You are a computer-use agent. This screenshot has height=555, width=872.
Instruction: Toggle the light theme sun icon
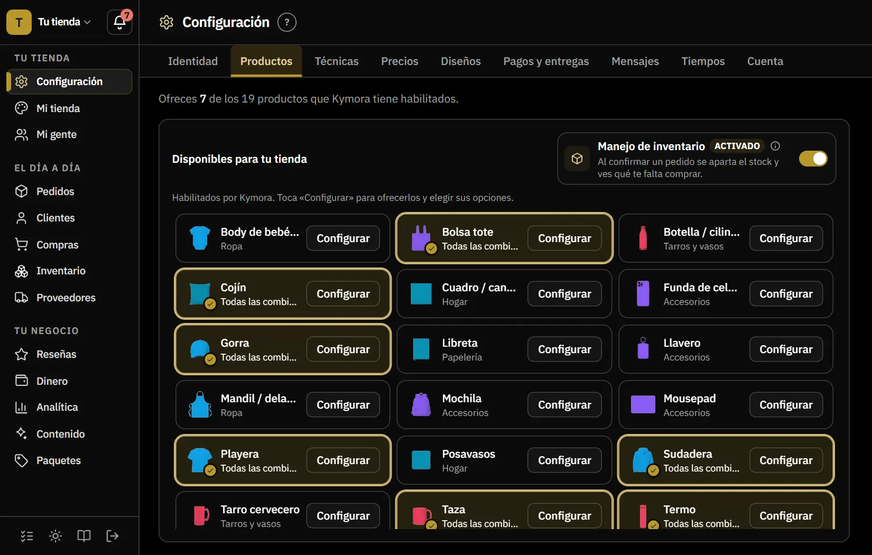(x=55, y=536)
